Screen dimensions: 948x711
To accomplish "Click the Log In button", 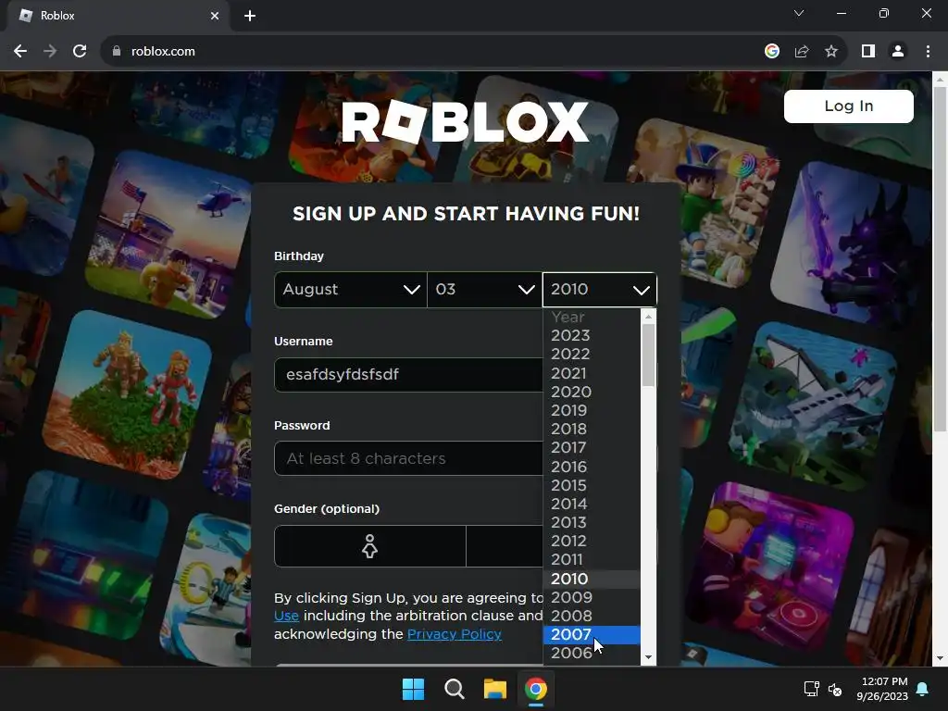I will 849,106.
